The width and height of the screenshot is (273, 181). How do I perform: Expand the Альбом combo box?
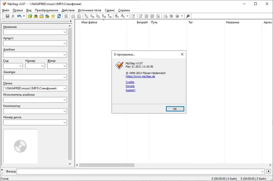pos(64,55)
